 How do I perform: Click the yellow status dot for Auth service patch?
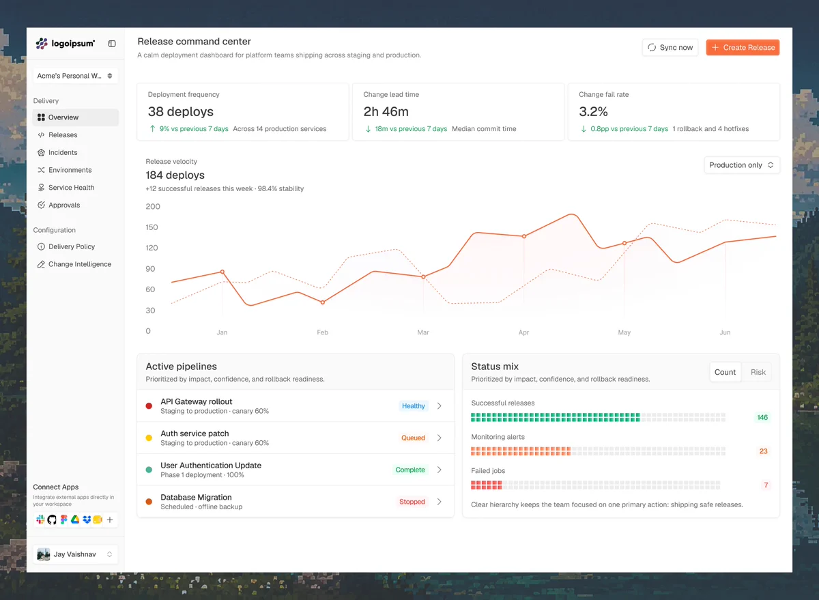click(x=149, y=438)
